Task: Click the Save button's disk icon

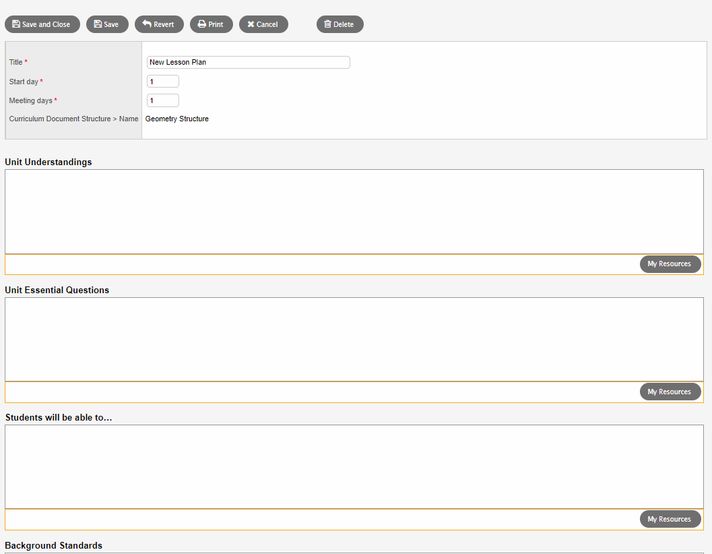Action: [x=98, y=24]
